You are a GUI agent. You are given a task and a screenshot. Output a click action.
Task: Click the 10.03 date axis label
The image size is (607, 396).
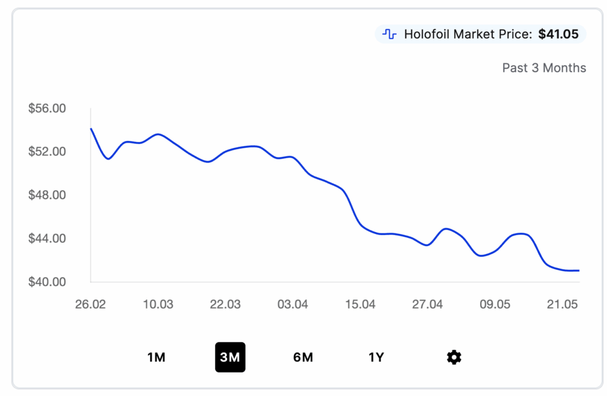pyautogui.click(x=158, y=304)
